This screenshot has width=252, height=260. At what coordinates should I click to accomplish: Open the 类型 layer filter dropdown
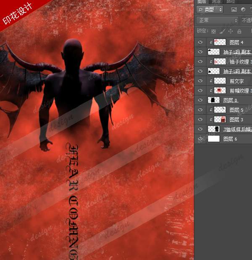tap(210, 10)
